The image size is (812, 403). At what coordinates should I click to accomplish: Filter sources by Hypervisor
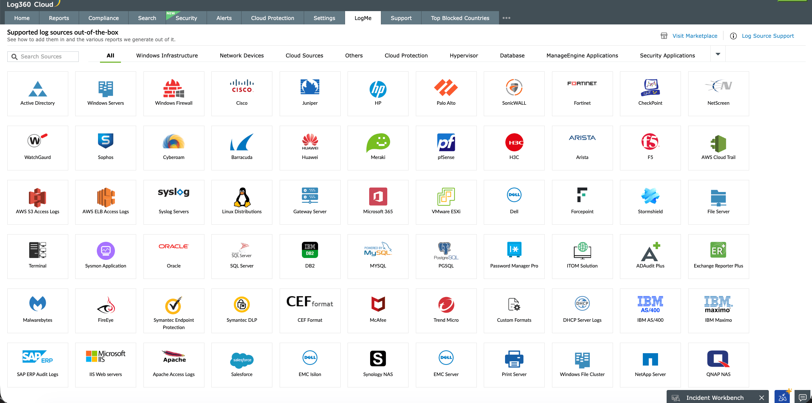464,56
